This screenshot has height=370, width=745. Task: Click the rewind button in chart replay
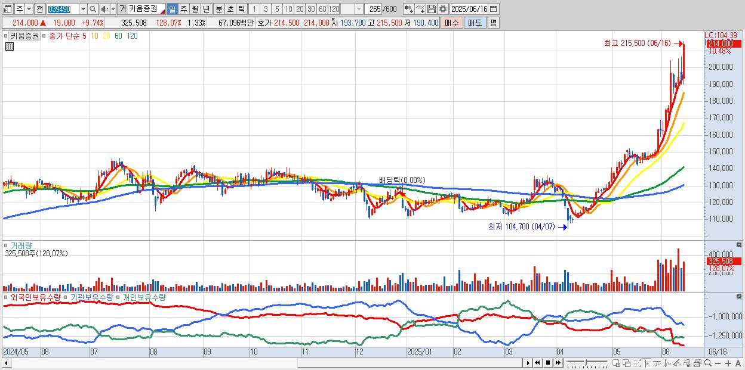coord(537,363)
